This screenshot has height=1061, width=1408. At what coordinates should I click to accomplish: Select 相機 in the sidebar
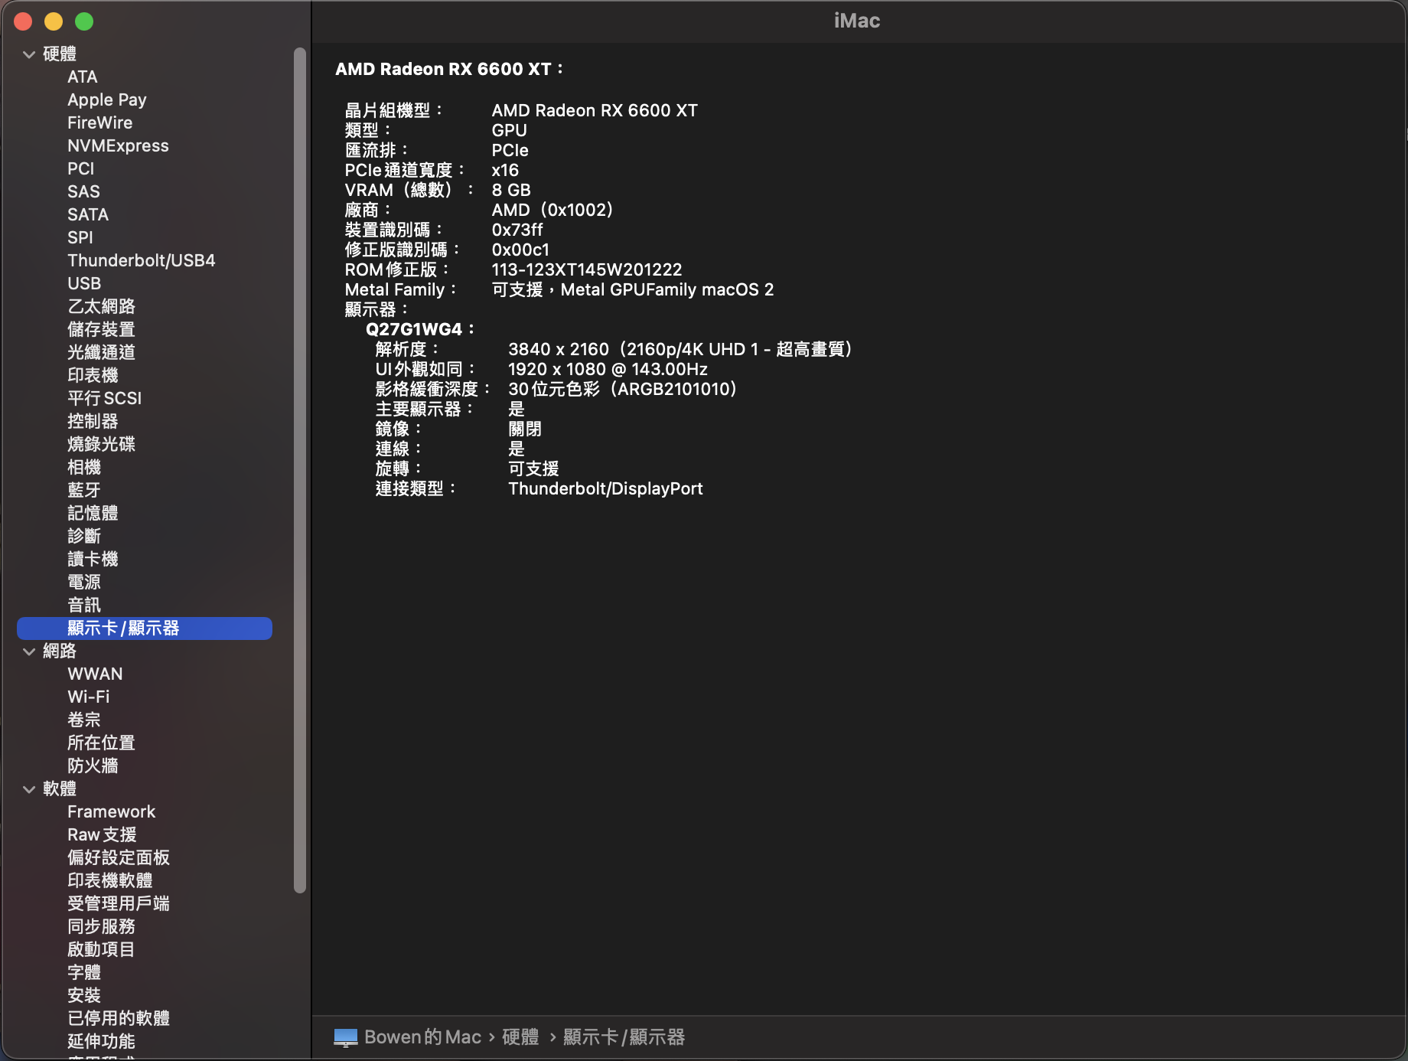84,468
